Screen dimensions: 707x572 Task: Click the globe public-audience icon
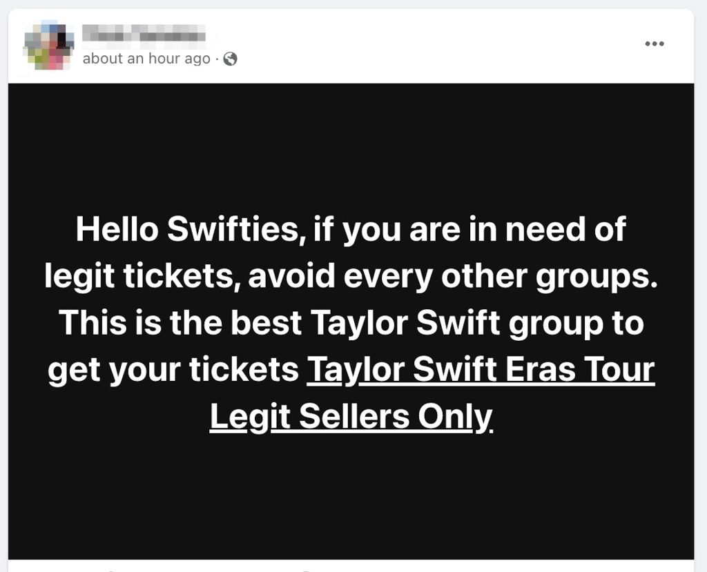[x=231, y=59]
